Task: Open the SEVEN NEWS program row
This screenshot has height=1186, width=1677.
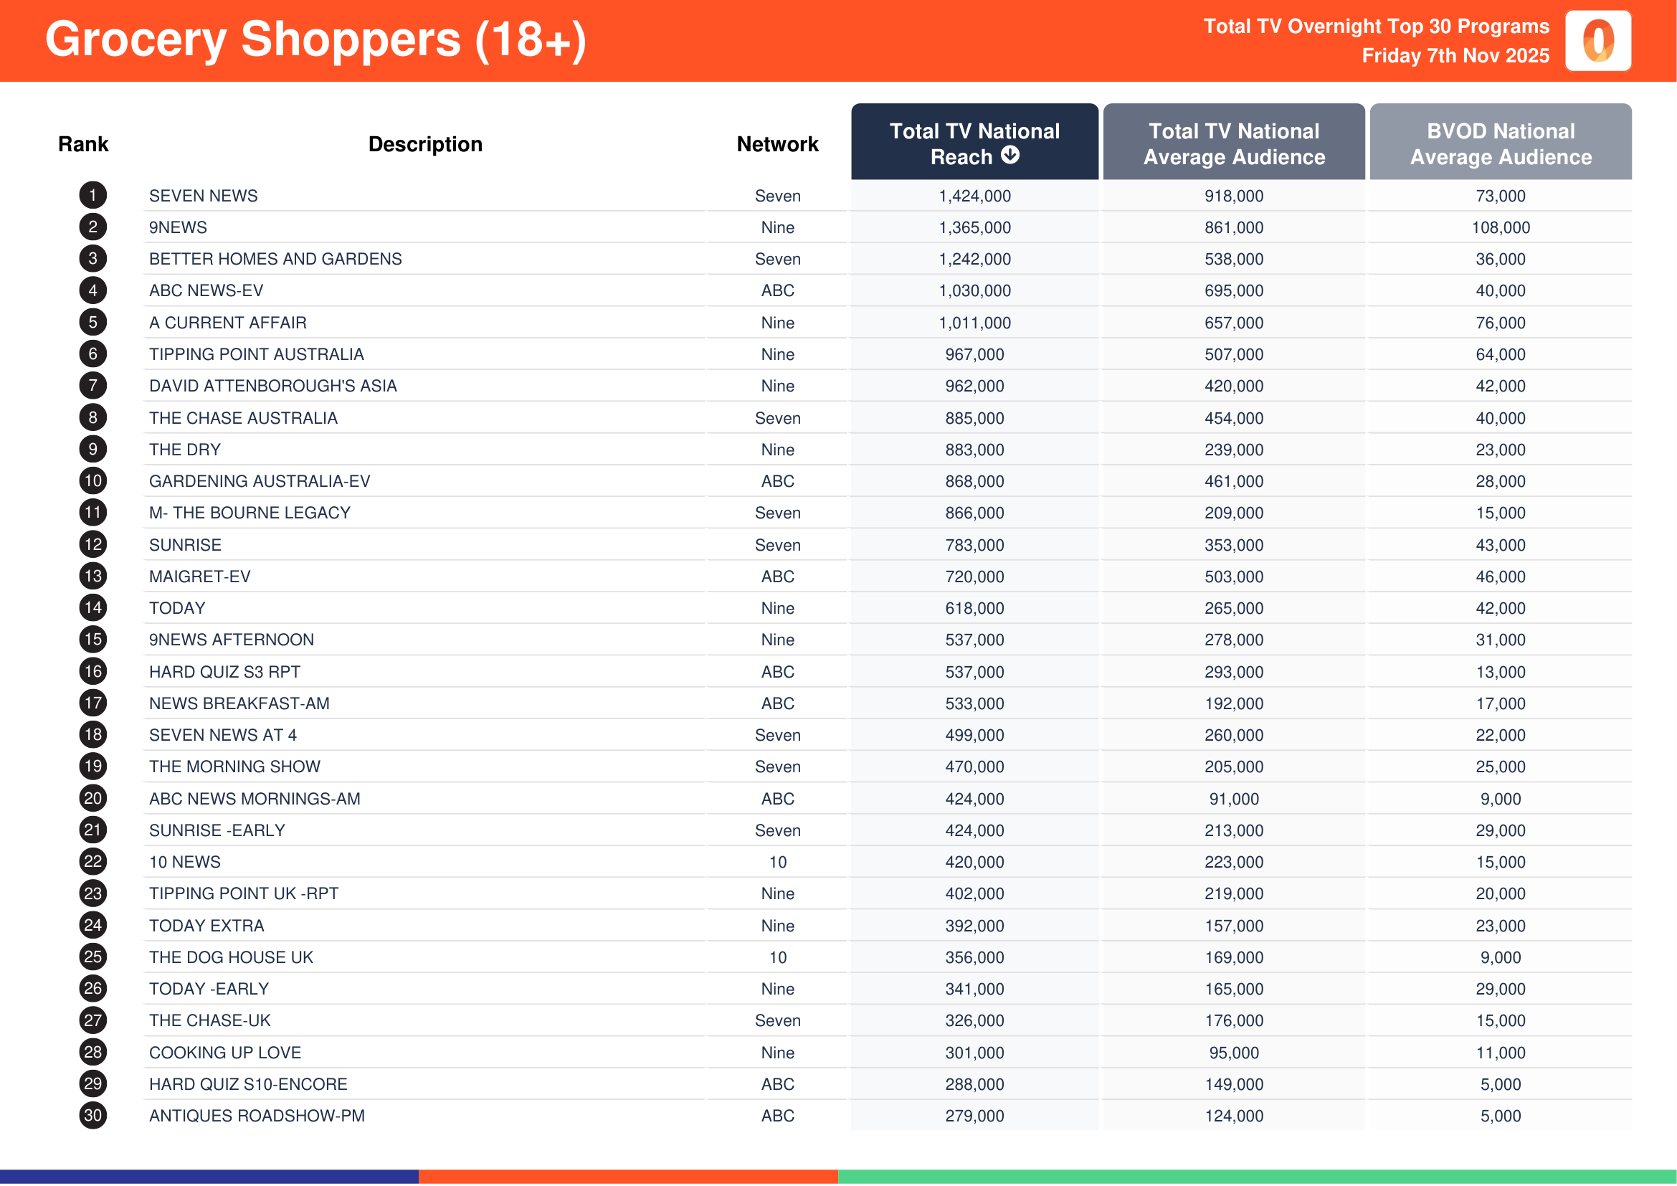Action: pyautogui.click(x=203, y=196)
